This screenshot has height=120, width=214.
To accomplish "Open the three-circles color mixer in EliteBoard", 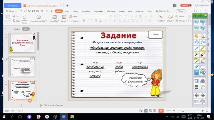I will [203, 81].
